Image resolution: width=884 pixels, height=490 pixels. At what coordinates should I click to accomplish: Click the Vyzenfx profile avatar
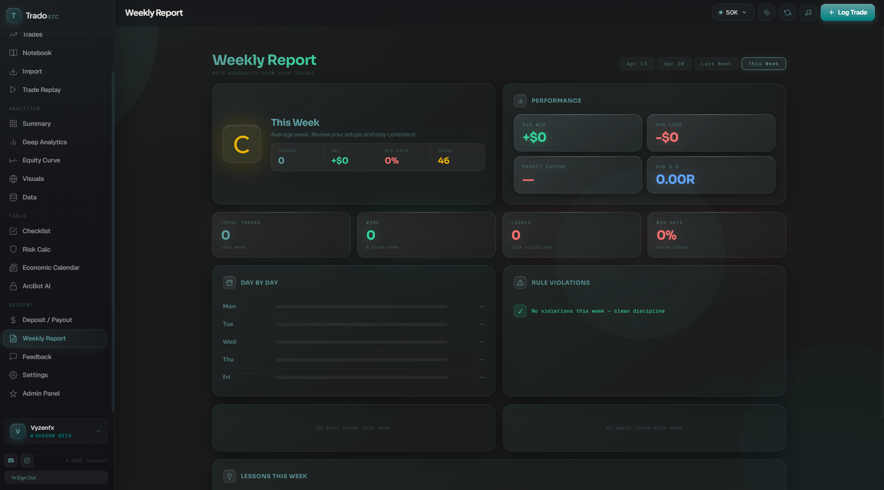click(x=18, y=431)
